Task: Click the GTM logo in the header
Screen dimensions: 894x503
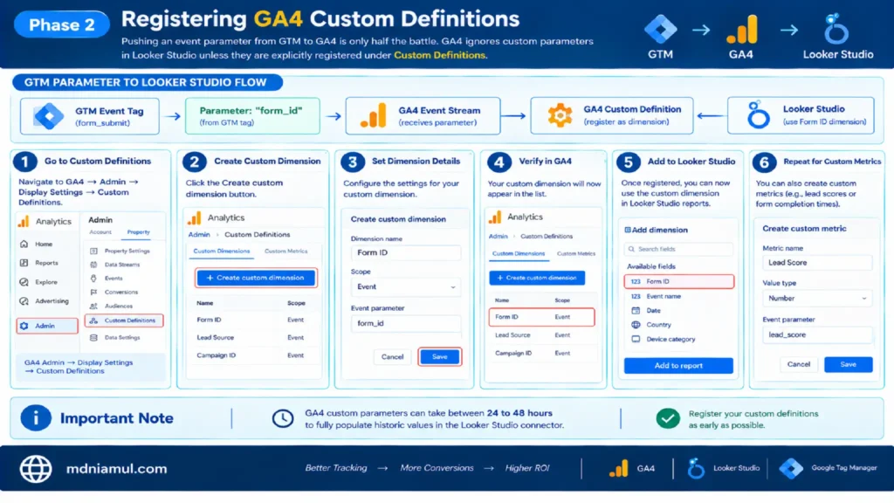Action: click(x=660, y=29)
